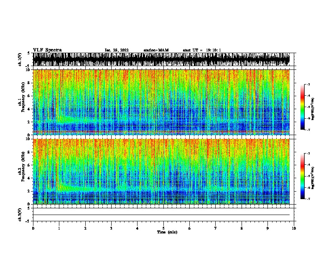331x256 pixels.
Task: Click the ch.2 spectrogram color scale bar
Action: pos(303,176)
